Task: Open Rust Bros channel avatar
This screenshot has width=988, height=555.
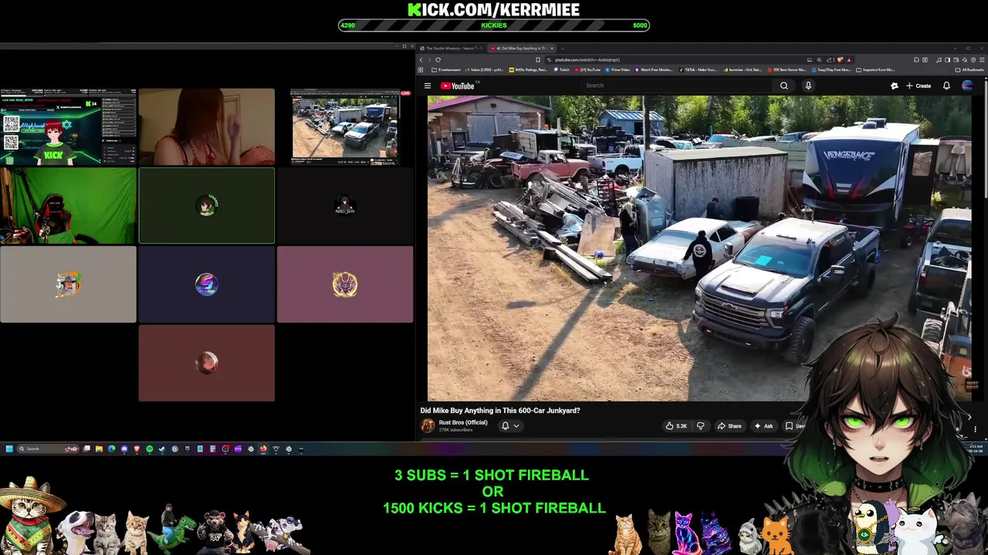Action: click(x=428, y=425)
